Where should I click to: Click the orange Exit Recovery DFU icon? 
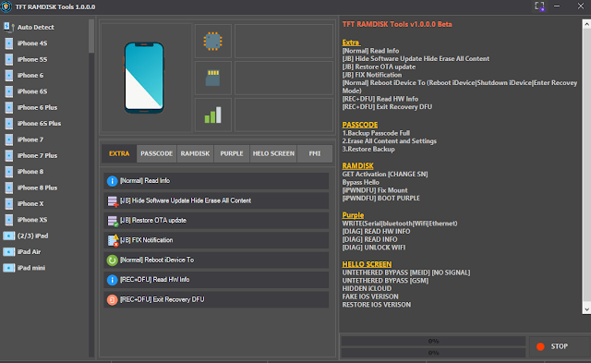pyautogui.click(x=112, y=299)
